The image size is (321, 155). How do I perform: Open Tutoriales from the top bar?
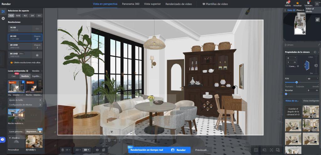(x=308, y=3)
